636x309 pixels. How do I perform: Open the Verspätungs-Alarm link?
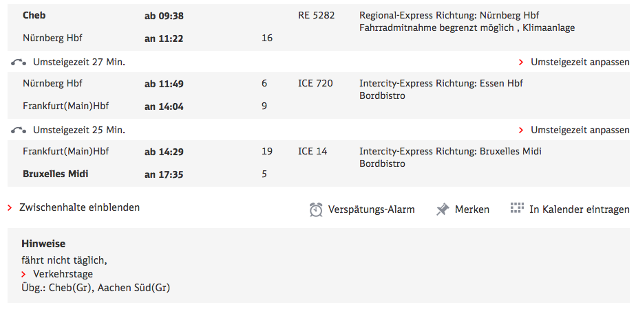[x=372, y=209]
